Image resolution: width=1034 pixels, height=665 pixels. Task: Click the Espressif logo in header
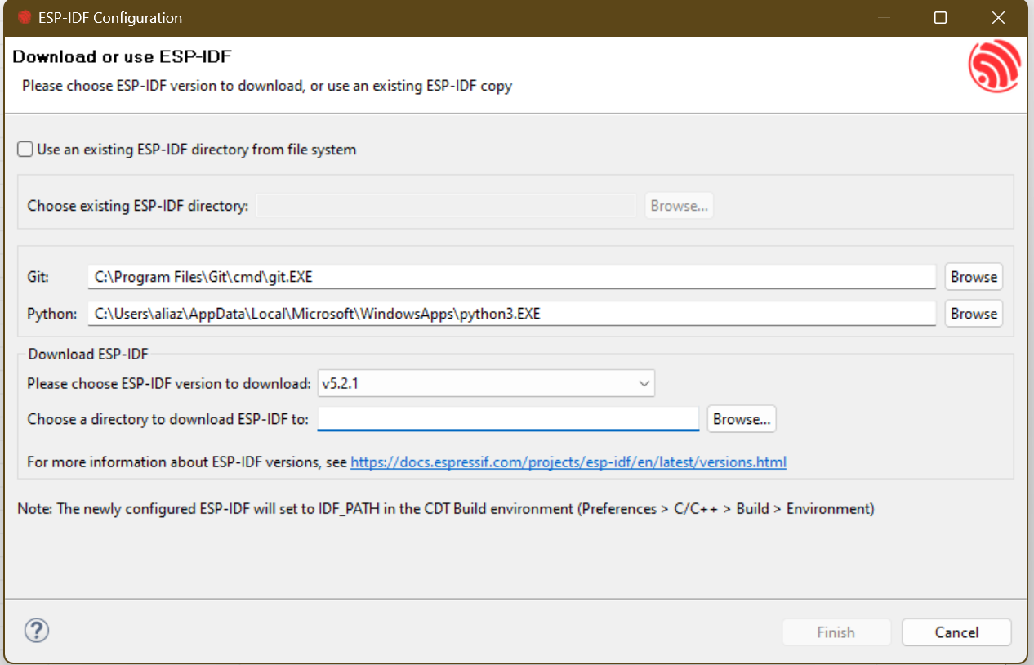point(995,66)
